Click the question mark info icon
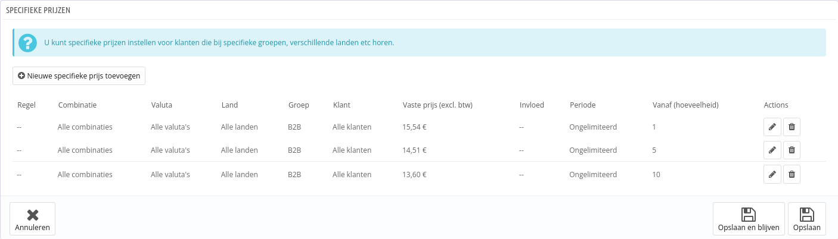This screenshot has width=838, height=239. (27, 43)
